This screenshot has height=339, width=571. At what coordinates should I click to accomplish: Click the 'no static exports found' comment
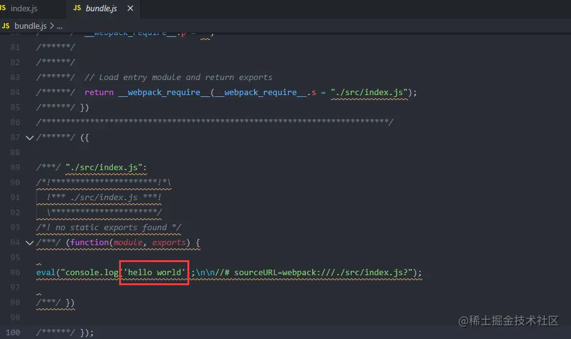click(108, 228)
